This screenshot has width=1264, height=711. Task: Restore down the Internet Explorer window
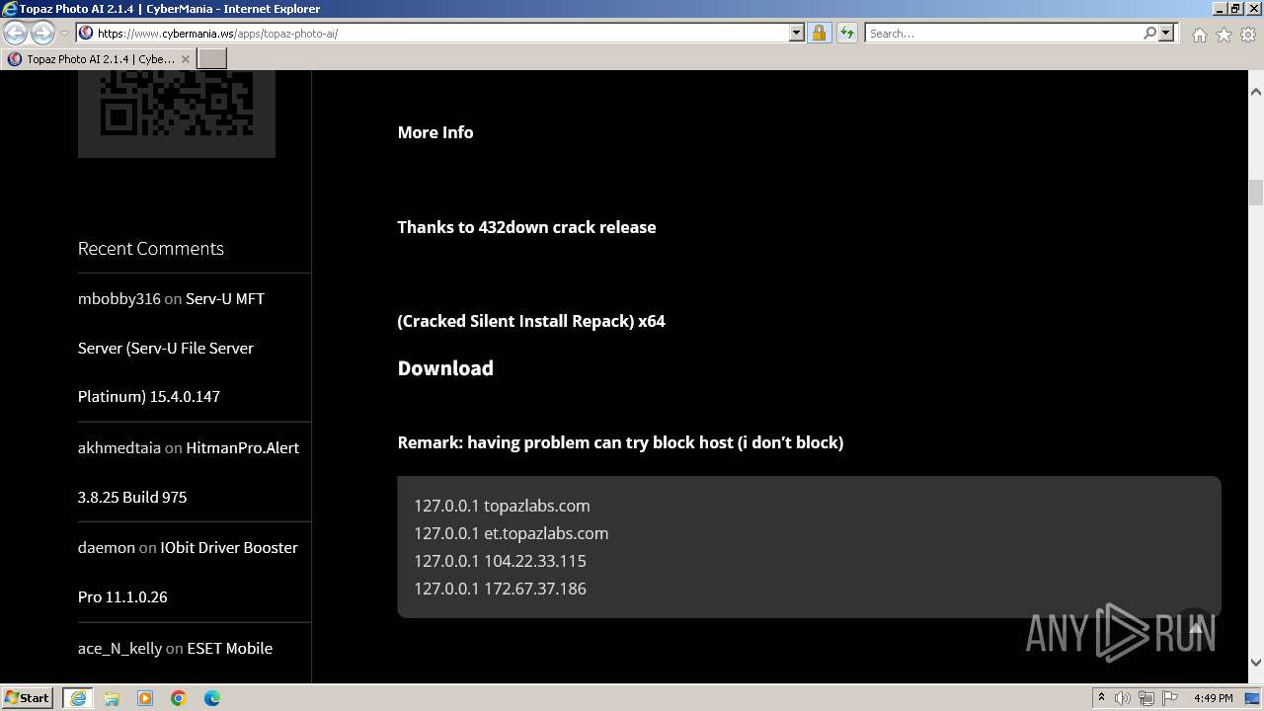1235,9
